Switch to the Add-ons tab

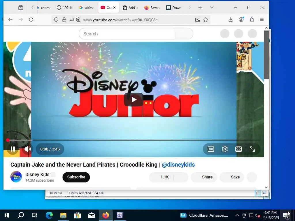point(131,7)
